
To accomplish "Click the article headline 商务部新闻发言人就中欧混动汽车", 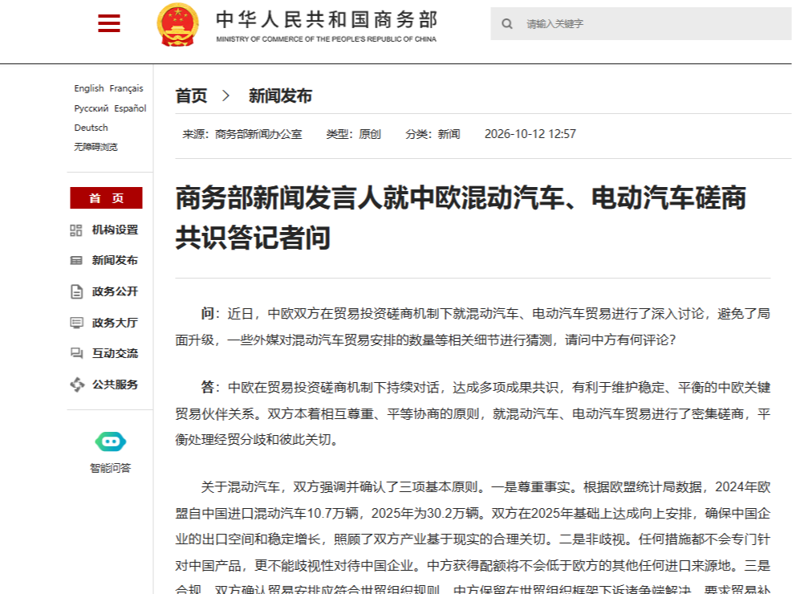I will (461, 218).
